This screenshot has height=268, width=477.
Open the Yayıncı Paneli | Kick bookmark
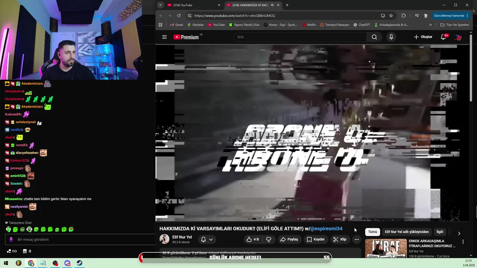pos(244,25)
